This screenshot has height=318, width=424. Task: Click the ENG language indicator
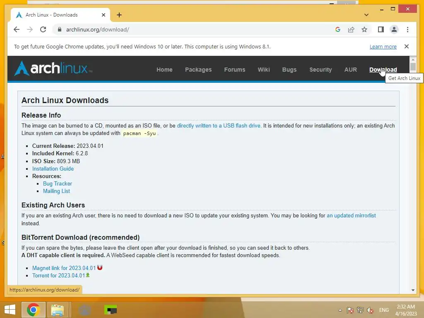click(x=384, y=310)
